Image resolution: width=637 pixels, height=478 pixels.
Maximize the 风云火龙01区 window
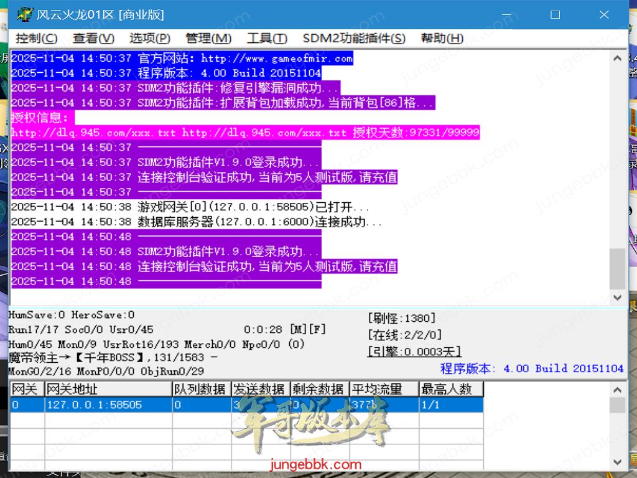tap(556, 14)
